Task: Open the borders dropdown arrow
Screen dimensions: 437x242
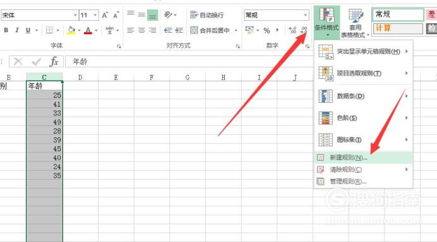Action: click(58, 30)
